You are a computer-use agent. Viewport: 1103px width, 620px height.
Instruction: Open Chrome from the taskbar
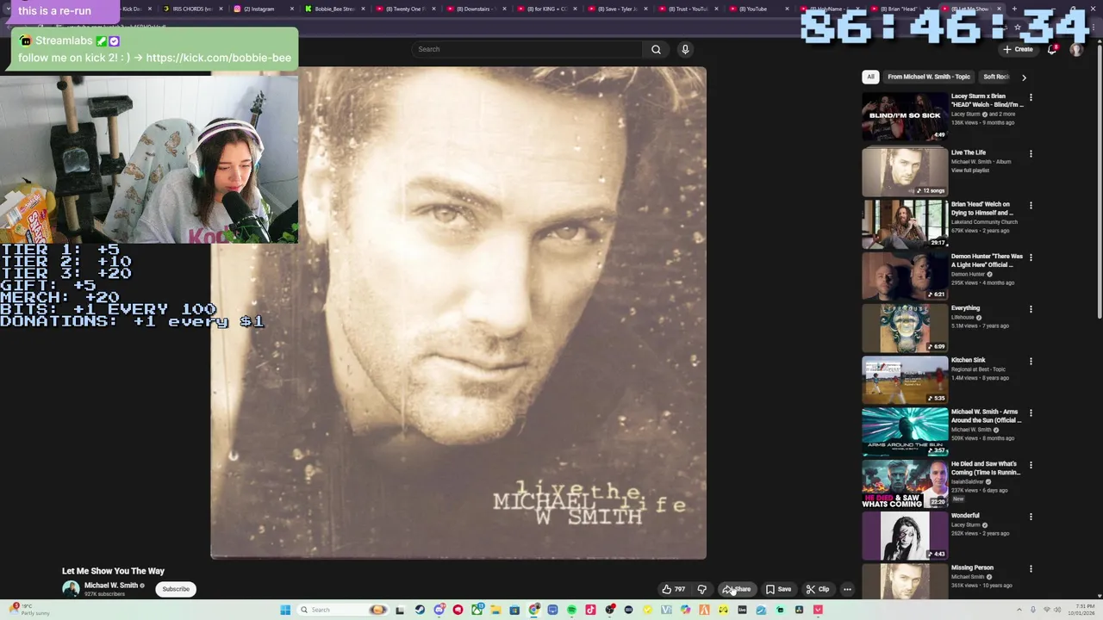pyautogui.click(x=534, y=610)
